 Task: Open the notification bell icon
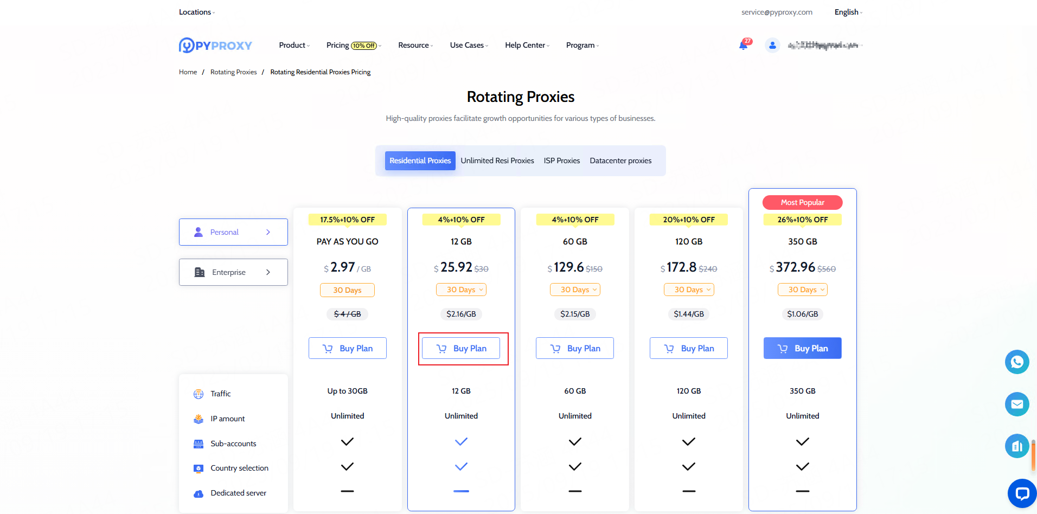743,46
